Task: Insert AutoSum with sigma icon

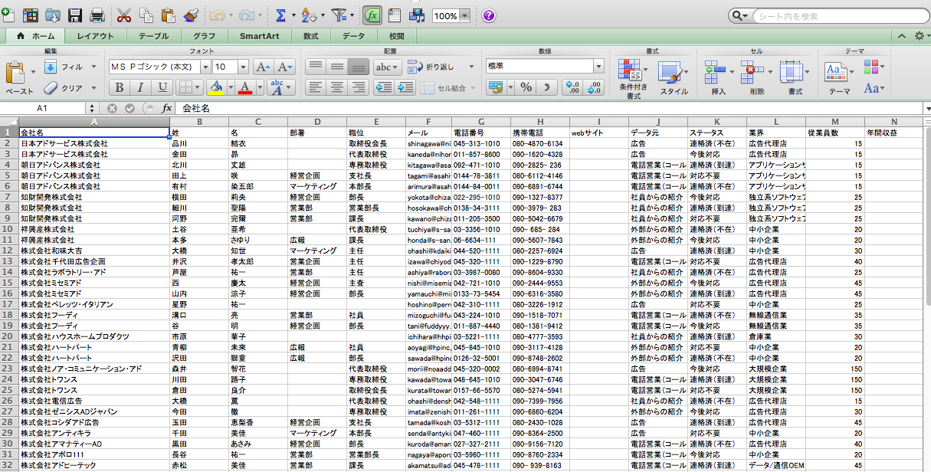Action: pos(280,15)
